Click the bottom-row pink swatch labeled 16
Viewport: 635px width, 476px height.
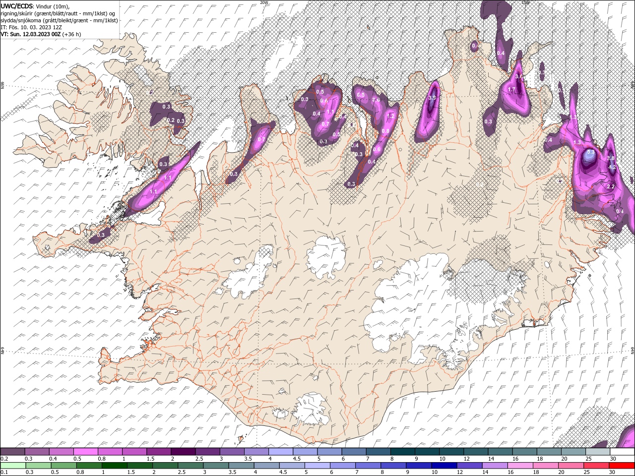click(520, 466)
